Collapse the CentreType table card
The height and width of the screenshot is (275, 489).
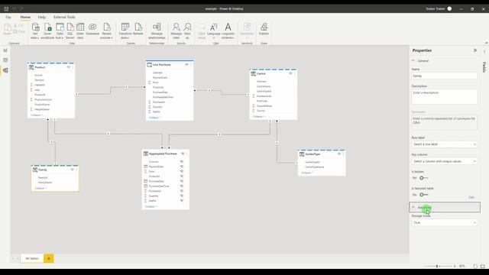click(307, 173)
